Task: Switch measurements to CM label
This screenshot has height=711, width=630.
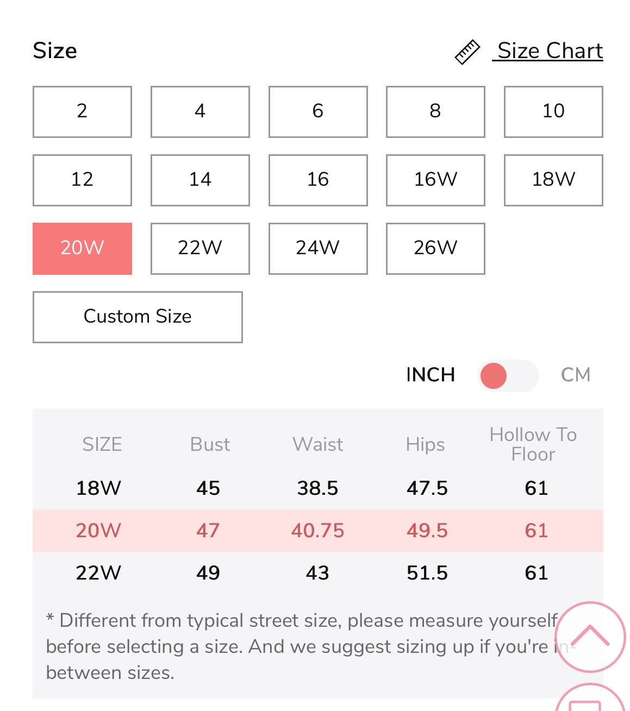Action: click(575, 375)
